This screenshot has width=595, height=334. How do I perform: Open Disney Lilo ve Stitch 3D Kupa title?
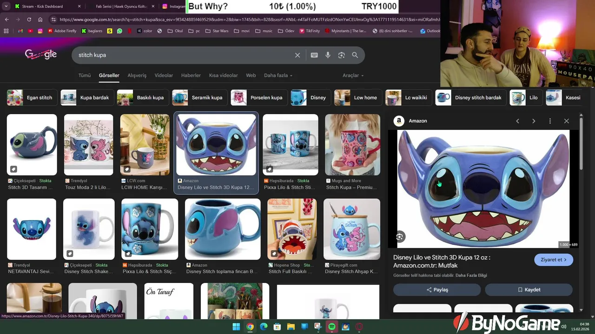coord(442,262)
